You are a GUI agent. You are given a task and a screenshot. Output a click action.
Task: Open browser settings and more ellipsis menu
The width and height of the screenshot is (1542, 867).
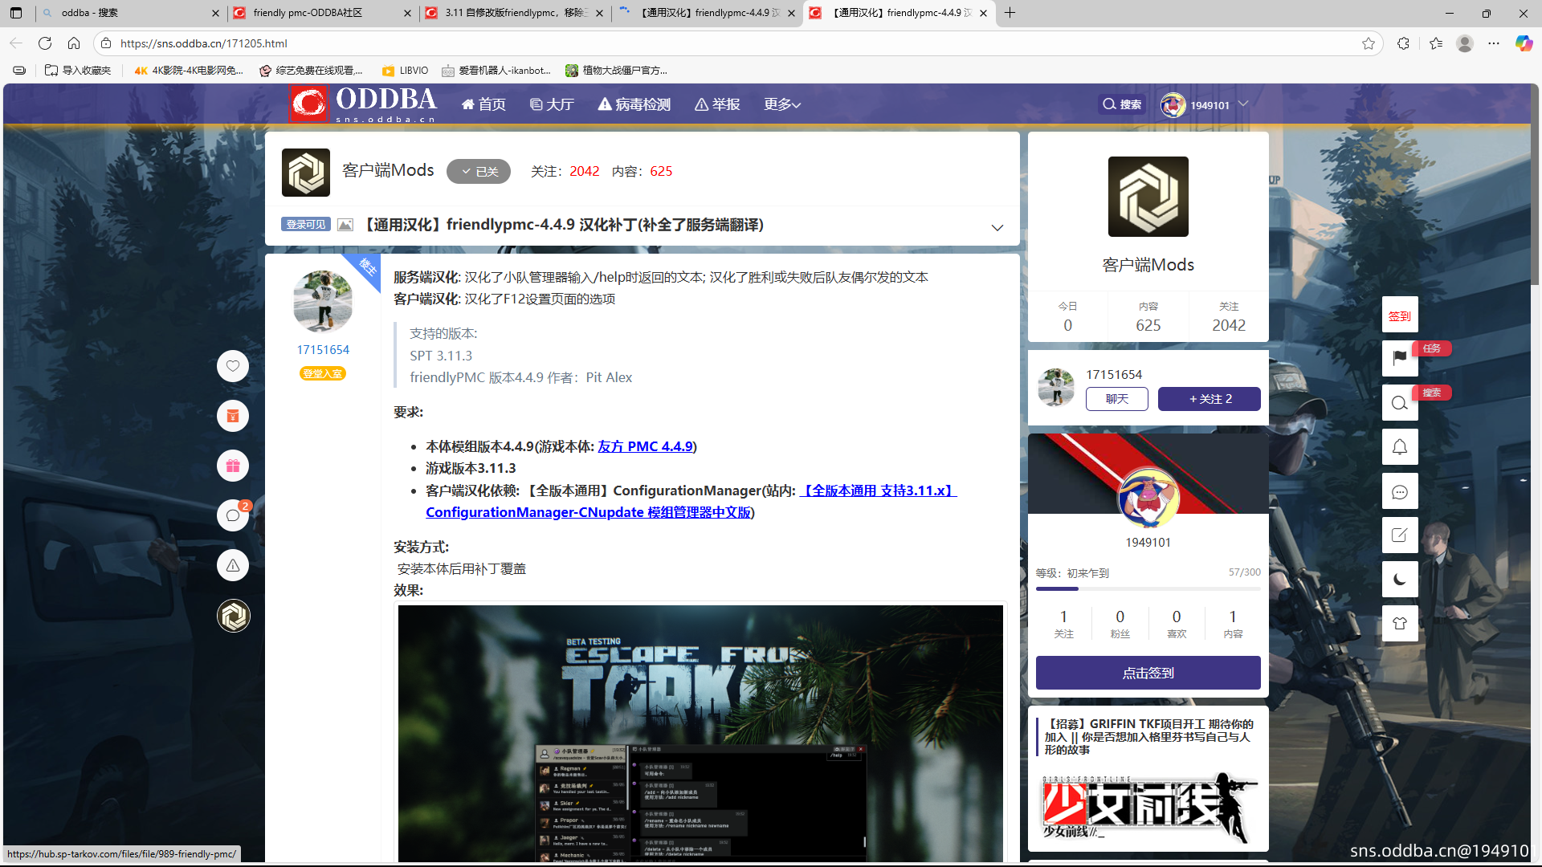(1494, 43)
